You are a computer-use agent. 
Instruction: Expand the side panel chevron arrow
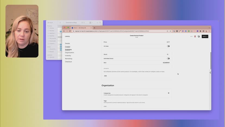210,72
